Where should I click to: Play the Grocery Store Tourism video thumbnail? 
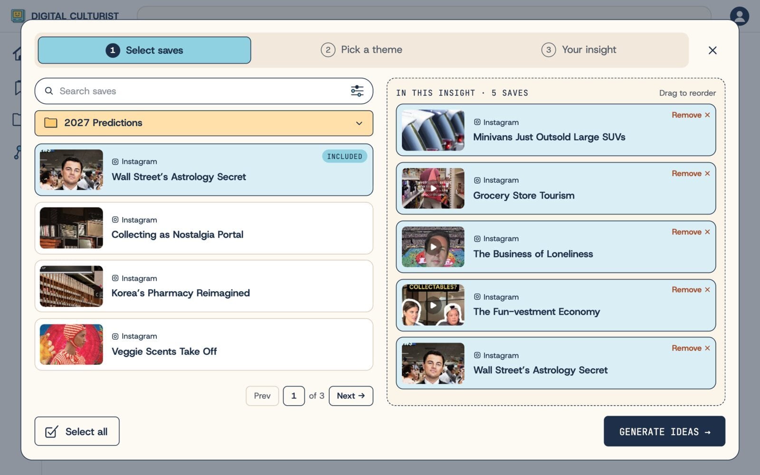tap(433, 189)
